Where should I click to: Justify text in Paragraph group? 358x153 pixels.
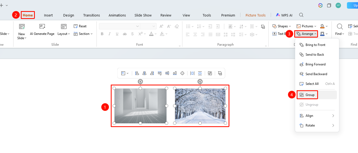(x=210, y=34)
